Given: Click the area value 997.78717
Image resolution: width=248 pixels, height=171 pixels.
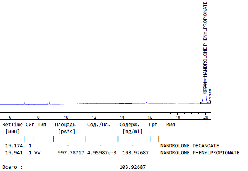Looking at the screenshot, I should click(x=71, y=152).
